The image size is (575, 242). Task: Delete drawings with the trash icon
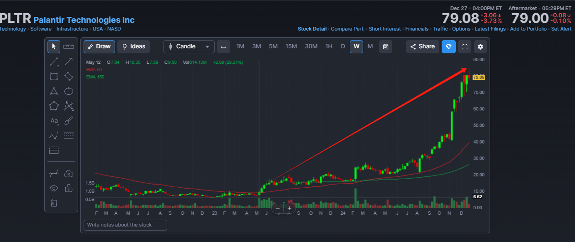[x=54, y=203]
